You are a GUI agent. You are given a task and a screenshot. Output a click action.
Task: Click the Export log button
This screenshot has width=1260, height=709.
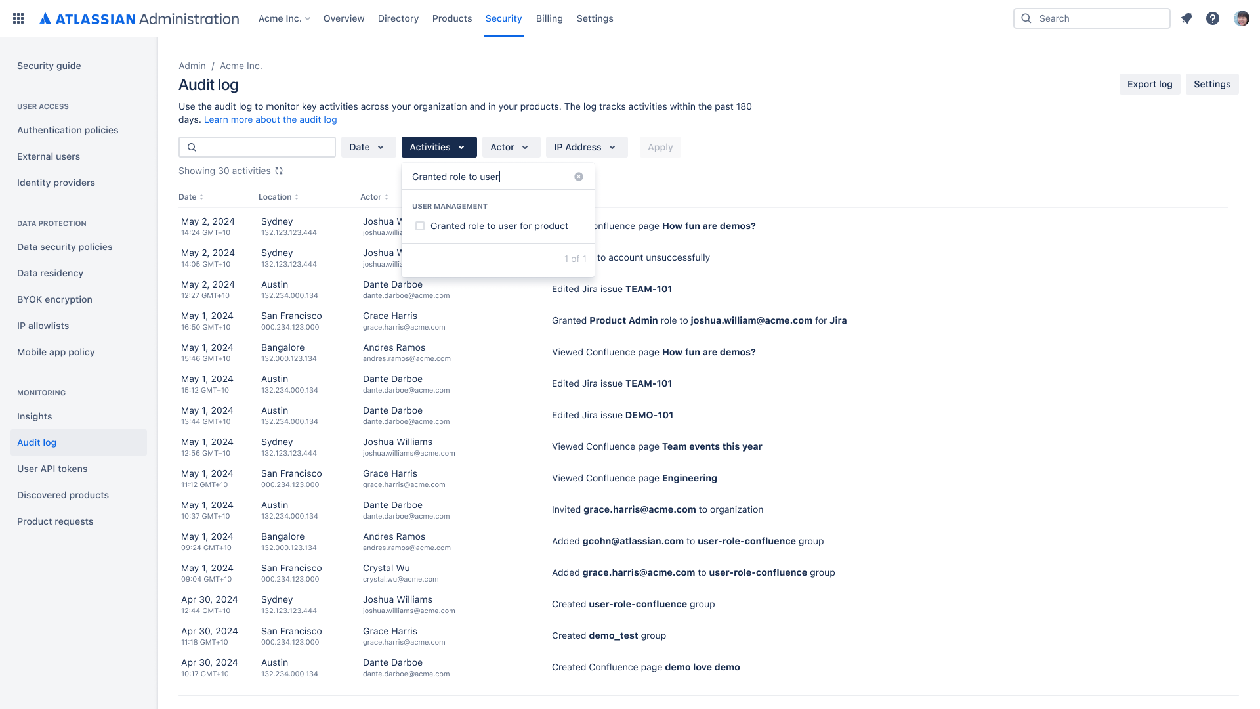[1150, 84]
